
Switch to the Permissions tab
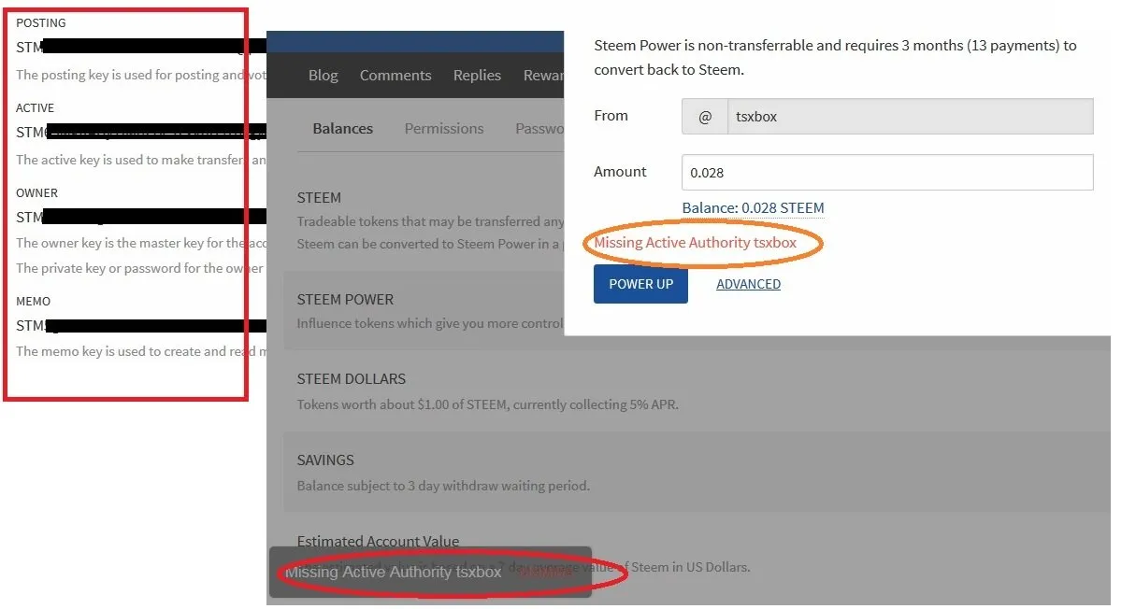(444, 129)
